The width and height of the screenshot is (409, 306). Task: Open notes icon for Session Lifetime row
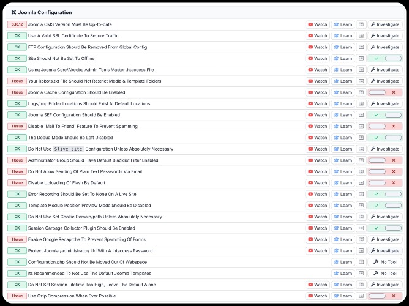pyautogui.click(x=361, y=285)
